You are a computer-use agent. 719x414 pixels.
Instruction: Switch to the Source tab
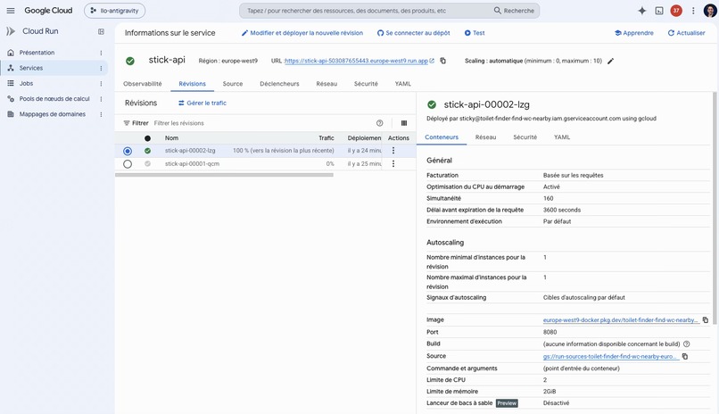point(233,84)
